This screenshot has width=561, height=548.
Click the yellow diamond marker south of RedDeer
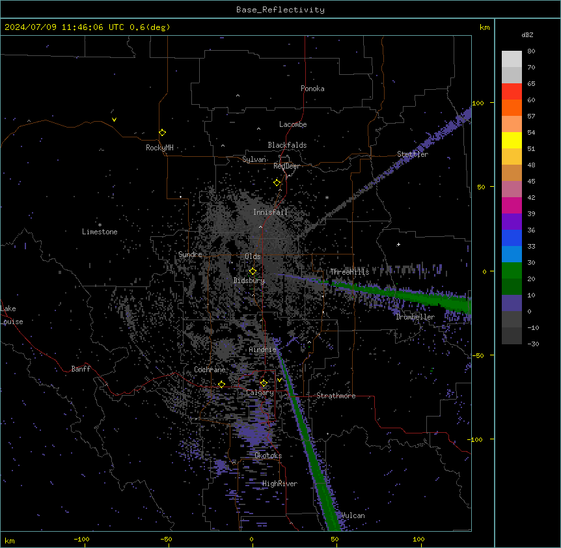pos(277,183)
